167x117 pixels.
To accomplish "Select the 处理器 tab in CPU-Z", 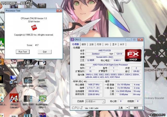I will [x=75, y=44].
